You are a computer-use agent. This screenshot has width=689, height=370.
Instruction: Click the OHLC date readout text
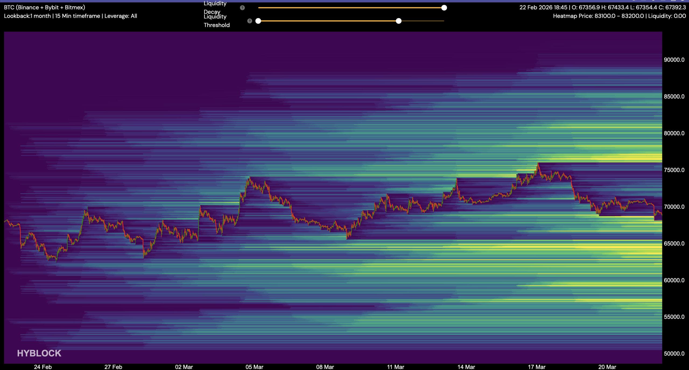pos(602,7)
